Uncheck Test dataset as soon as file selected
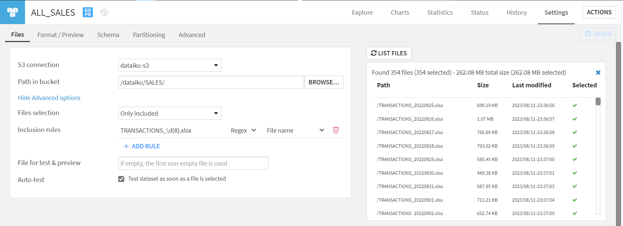623x226 pixels. 121,179
